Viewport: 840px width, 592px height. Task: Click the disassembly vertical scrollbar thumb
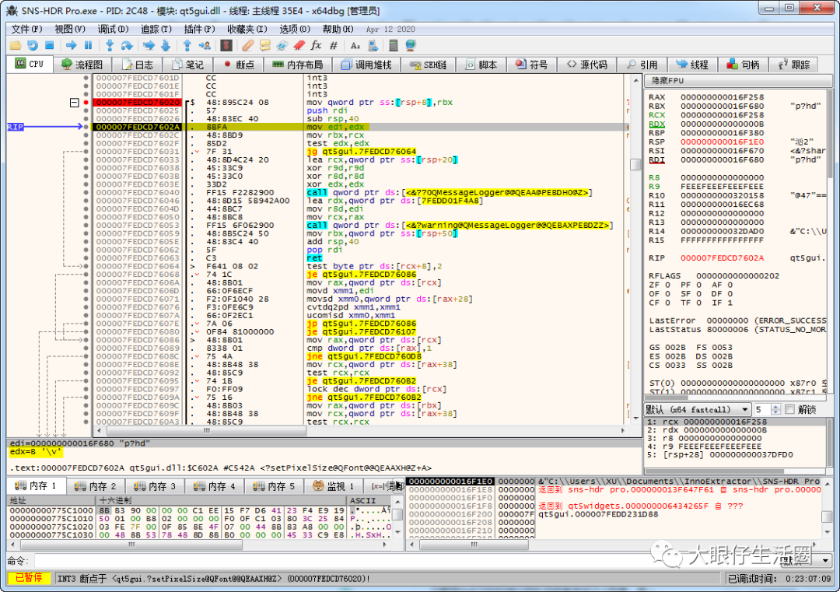coord(635,164)
